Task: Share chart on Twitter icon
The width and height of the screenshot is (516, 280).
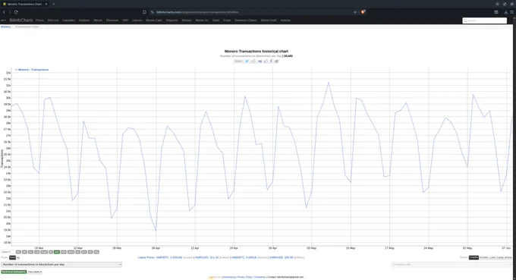Action: (x=247, y=61)
